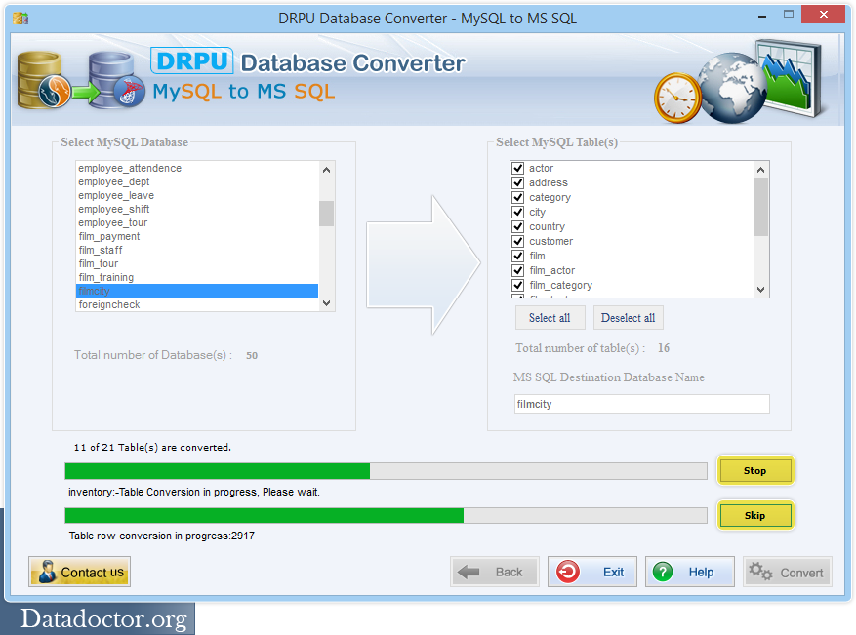Select film_staff database
Viewport: 856px width, 635px height.
197,250
